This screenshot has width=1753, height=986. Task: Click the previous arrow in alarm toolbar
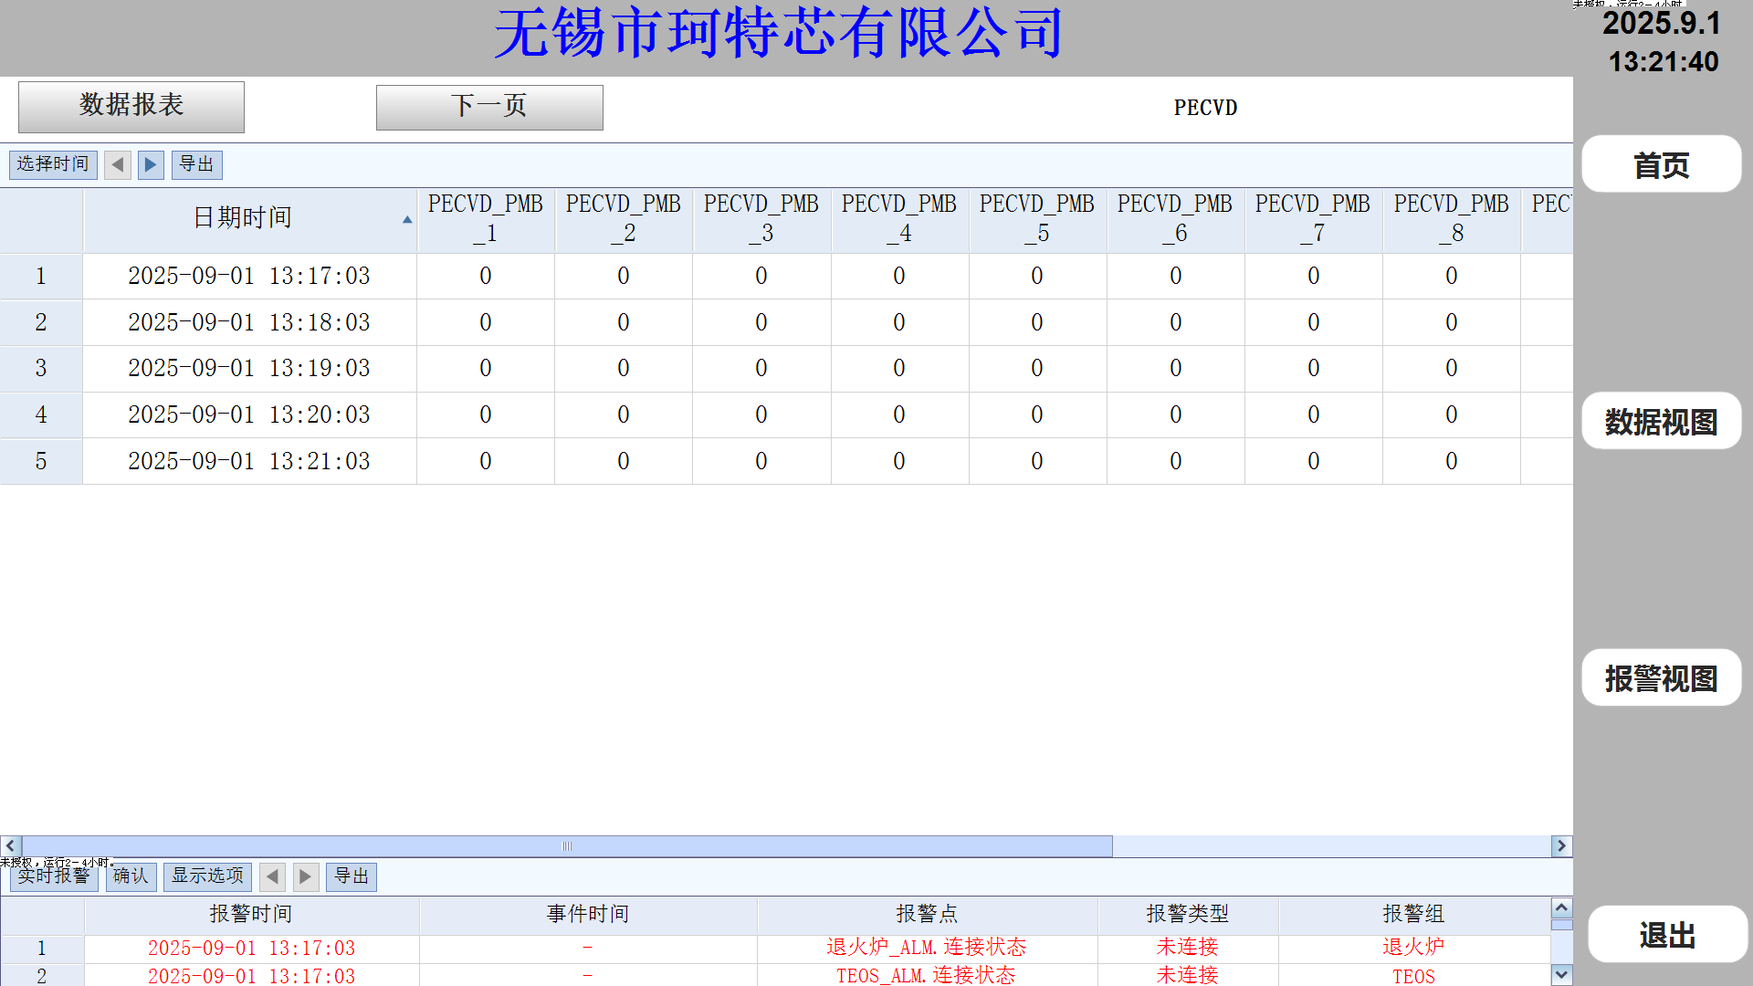coord(272,877)
